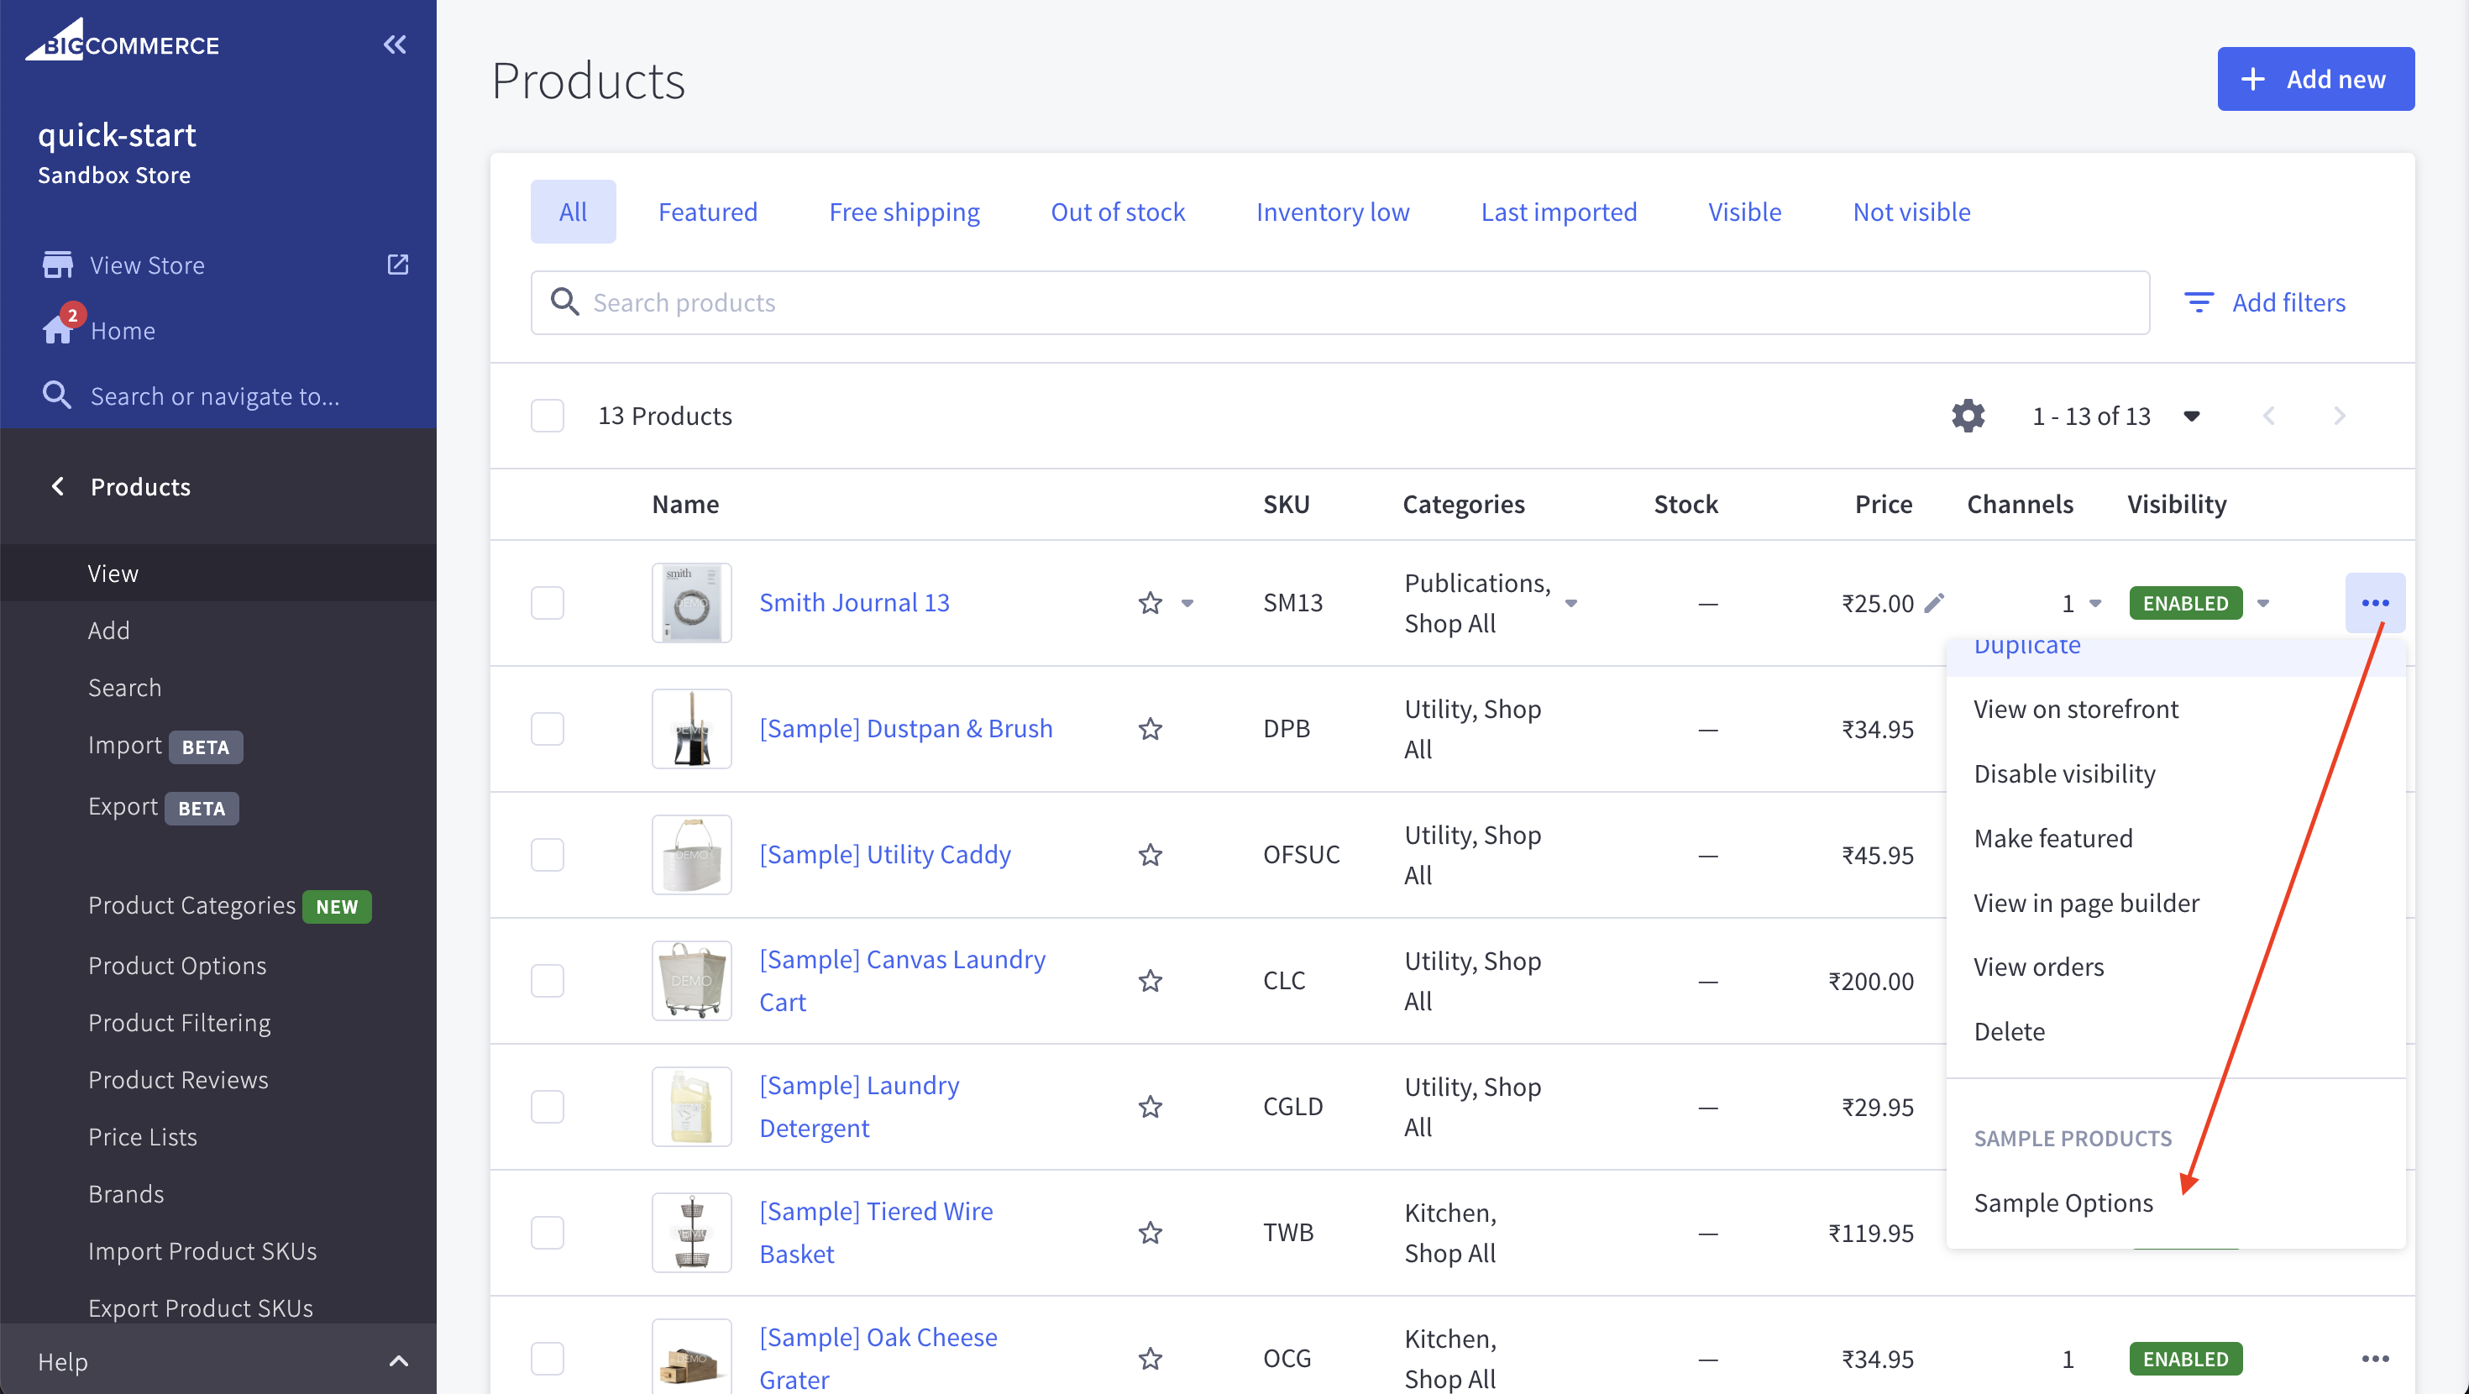2469x1394 pixels.
Task: Go to next page arrow
Action: coord(2340,415)
